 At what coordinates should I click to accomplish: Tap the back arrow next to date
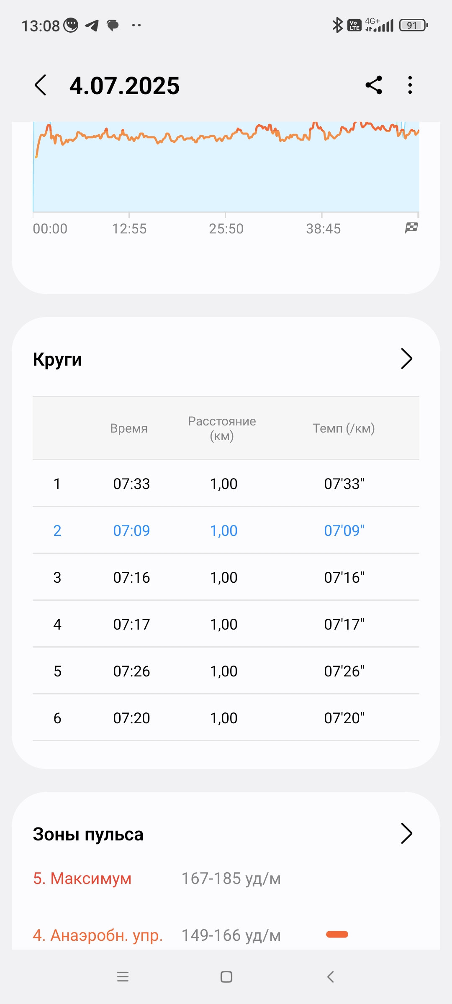[x=40, y=85]
